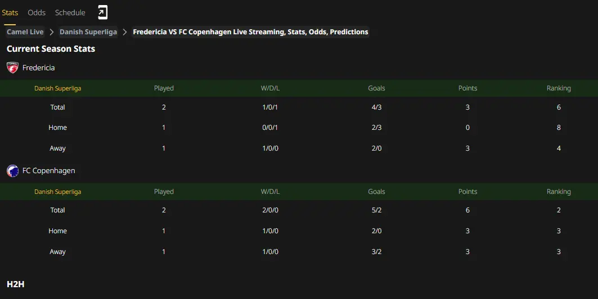The width and height of the screenshot is (598, 299).
Task: Click the FC Copenhagen team name
Action: pyautogui.click(x=49, y=171)
